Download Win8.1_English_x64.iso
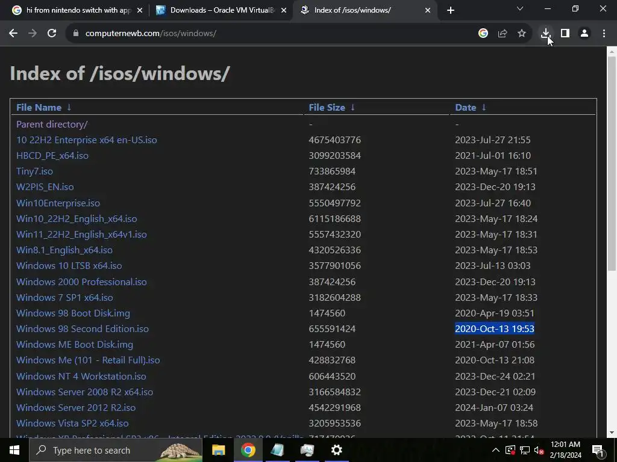This screenshot has width=617, height=462. (x=64, y=250)
